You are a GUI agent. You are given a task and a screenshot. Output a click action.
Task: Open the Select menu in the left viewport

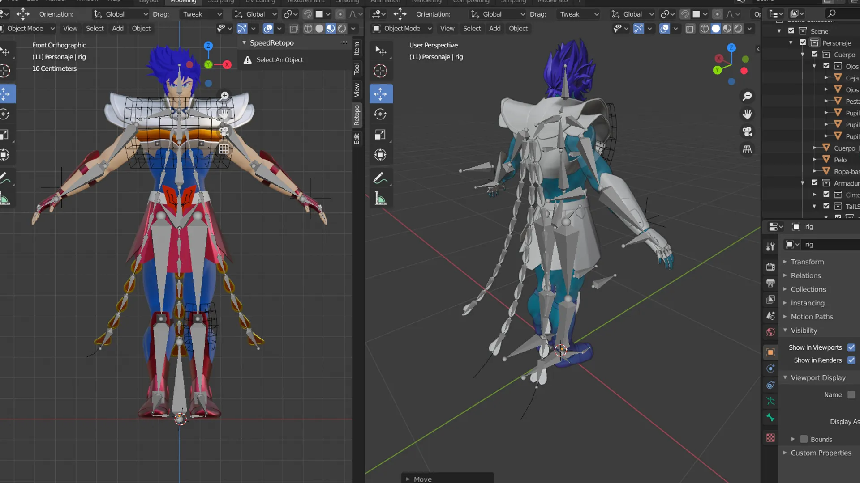(x=95, y=28)
